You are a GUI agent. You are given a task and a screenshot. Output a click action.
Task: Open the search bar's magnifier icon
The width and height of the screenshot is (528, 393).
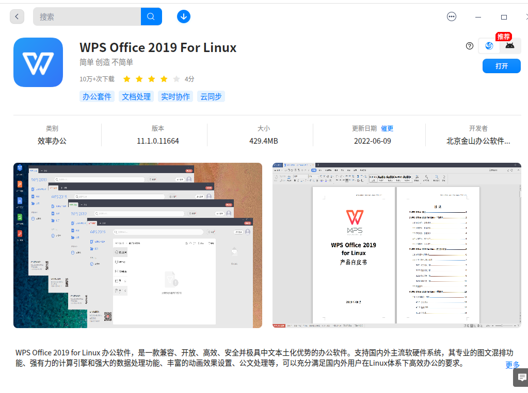151,16
